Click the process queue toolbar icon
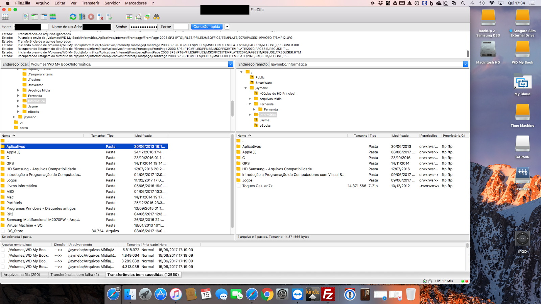The height and width of the screenshot is (304, 541). (82, 17)
